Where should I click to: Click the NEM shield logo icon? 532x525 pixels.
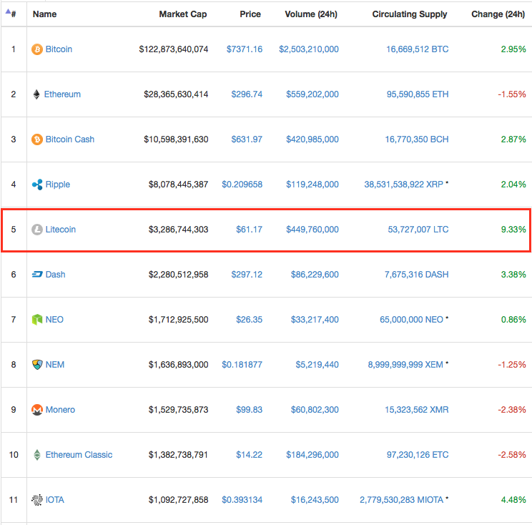(x=37, y=365)
